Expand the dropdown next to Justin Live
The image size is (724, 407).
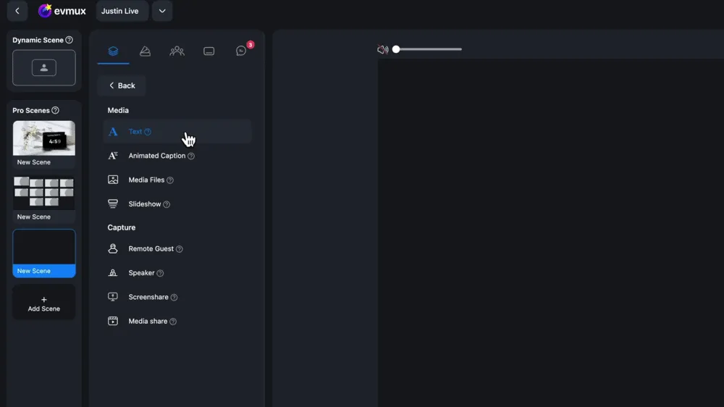pyautogui.click(x=162, y=11)
